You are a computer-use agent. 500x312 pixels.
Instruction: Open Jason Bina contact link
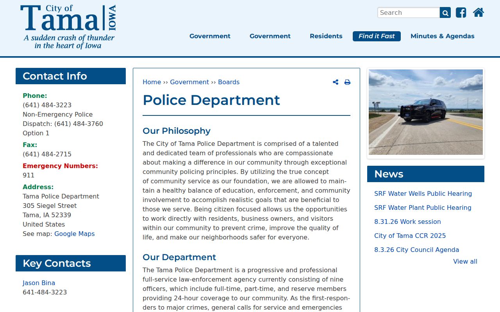coord(39,283)
